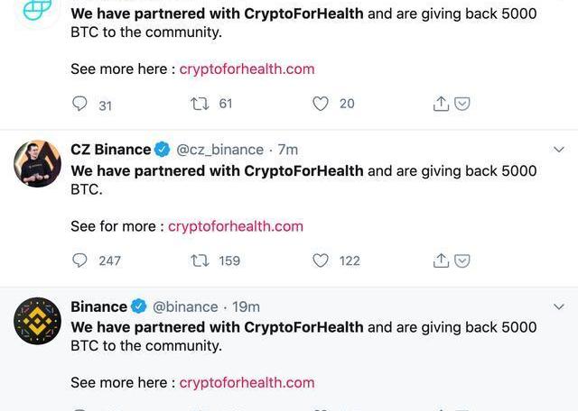Like CZ Binance tweet with 122 likes

point(320,260)
